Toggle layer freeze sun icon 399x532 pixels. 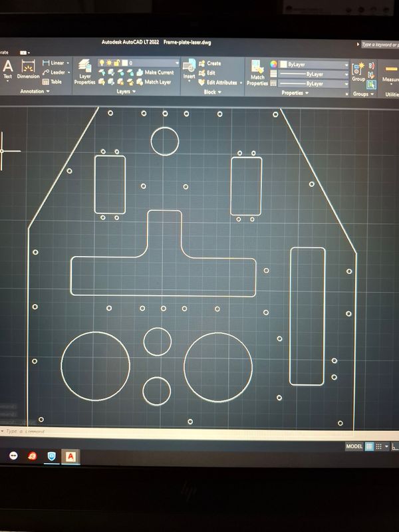tap(109, 63)
